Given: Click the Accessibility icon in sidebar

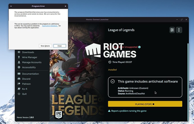Looking at the screenshot, I should [19, 67].
